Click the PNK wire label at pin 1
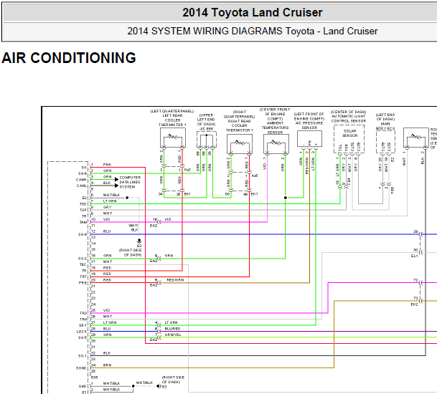The height and width of the screenshot is (394, 437). tap(108, 165)
